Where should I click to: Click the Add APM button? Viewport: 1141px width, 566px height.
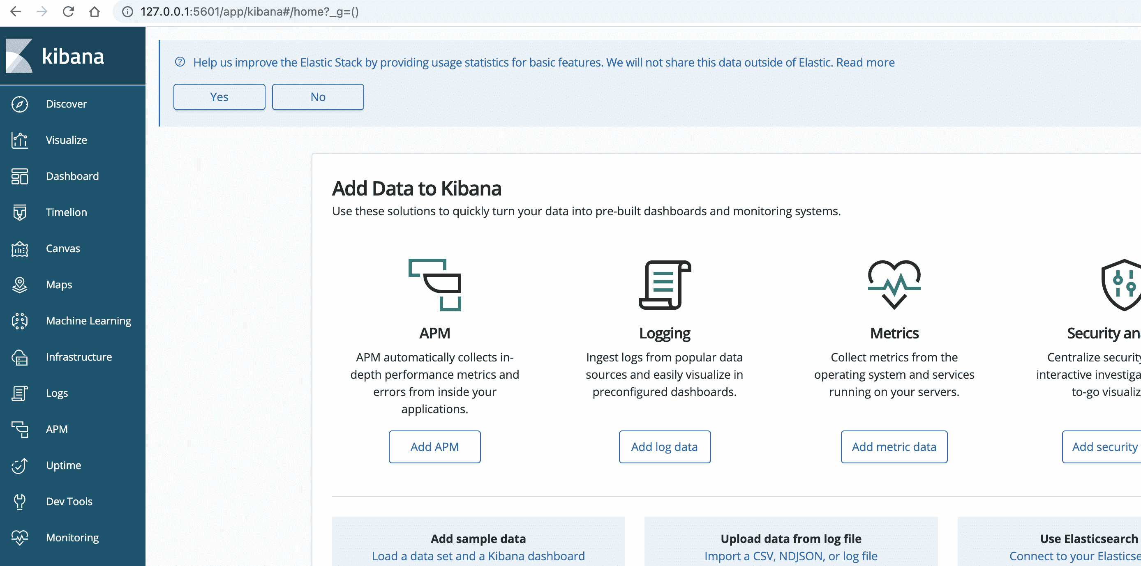tap(434, 447)
